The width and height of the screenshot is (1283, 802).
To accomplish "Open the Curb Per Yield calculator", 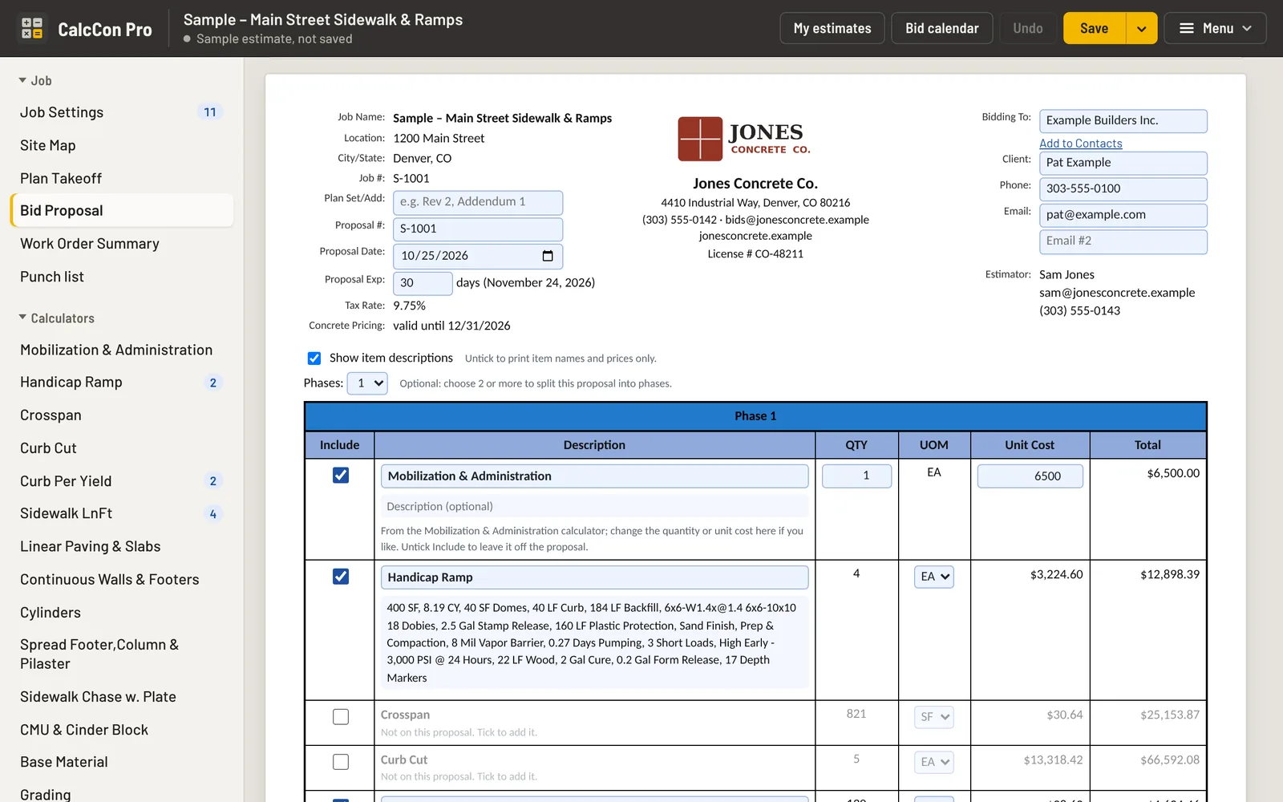I will pos(122,481).
